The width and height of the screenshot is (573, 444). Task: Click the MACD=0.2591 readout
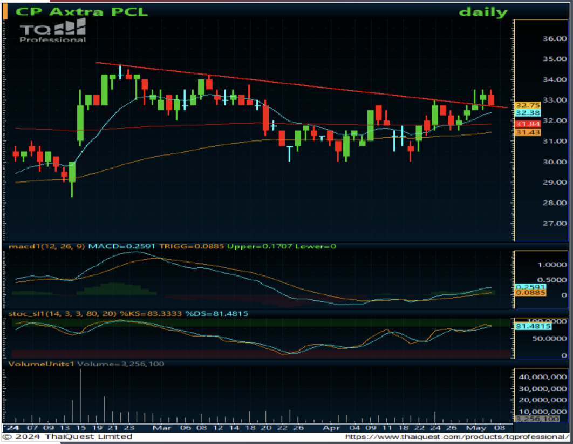point(122,246)
